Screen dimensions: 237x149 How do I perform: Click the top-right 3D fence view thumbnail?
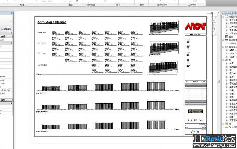coord(164,27)
